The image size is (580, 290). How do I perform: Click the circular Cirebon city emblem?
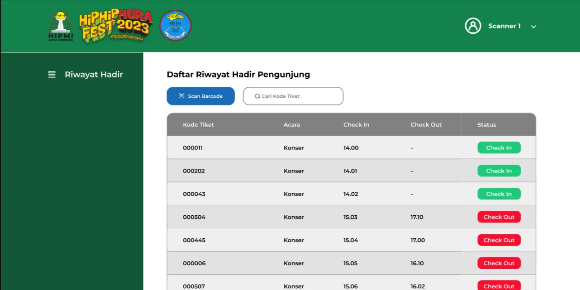point(175,26)
